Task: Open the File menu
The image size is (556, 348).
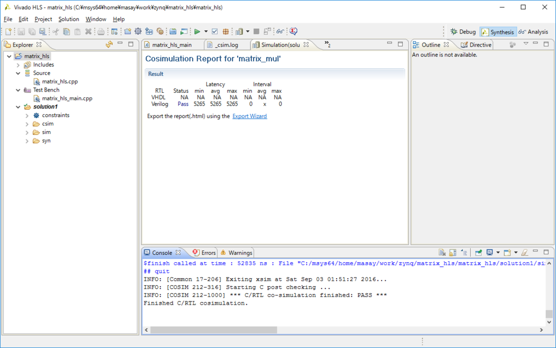Action: point(8,19)
